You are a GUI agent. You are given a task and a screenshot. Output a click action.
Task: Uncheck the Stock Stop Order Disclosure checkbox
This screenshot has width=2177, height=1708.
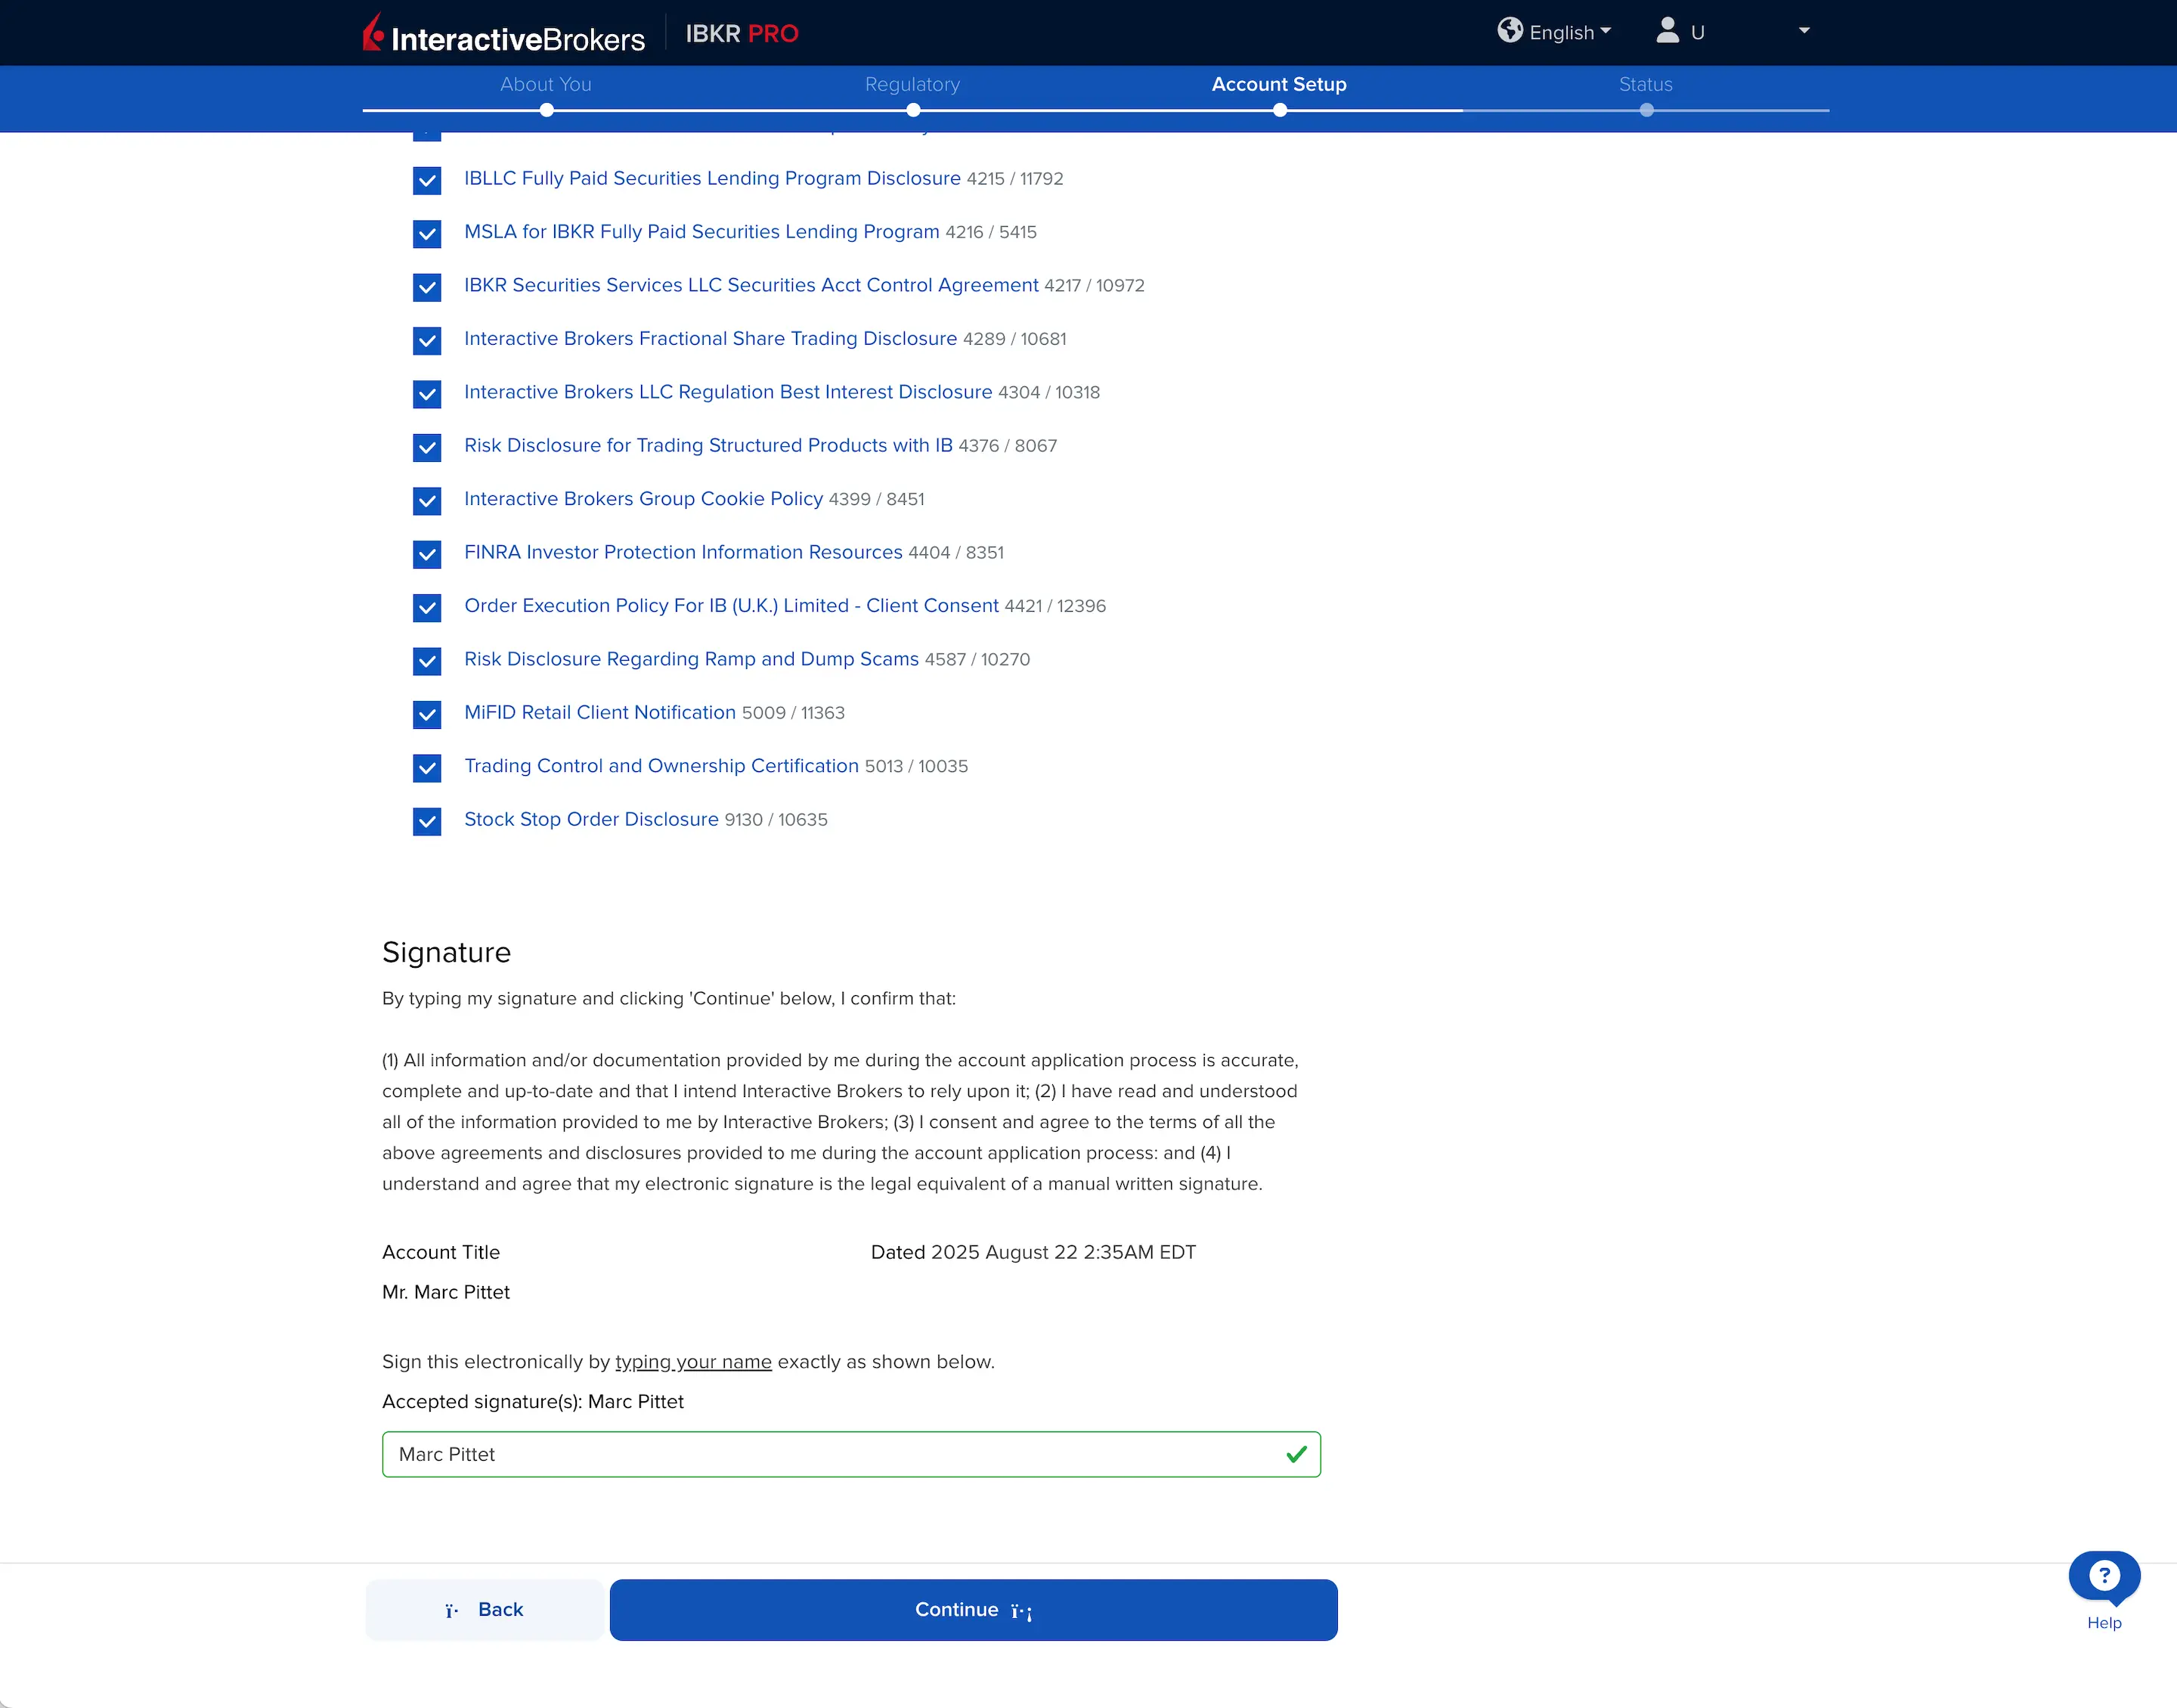point(427,821)
